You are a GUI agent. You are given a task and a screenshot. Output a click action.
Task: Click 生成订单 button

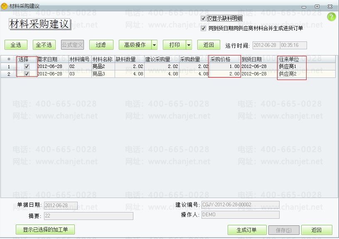click(246, 230)
